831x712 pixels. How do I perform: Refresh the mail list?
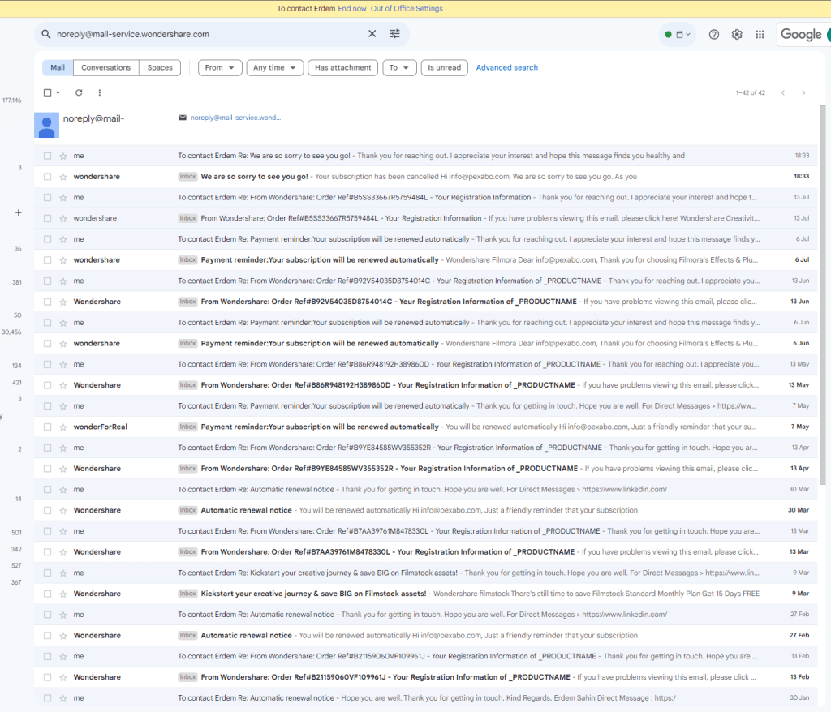[x=79, y=92]
